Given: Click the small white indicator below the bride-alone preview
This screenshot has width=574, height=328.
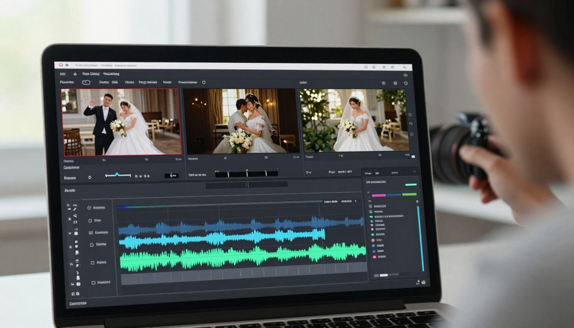Looking at the screenshot, I should click(413, 157).
